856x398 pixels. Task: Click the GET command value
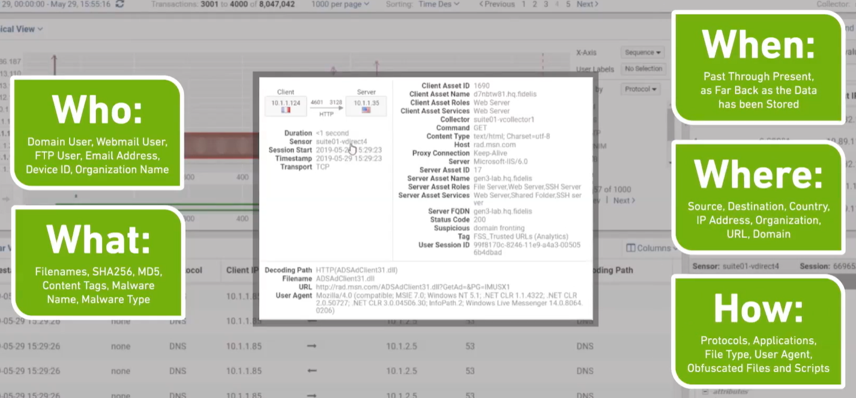click(480, 128)
